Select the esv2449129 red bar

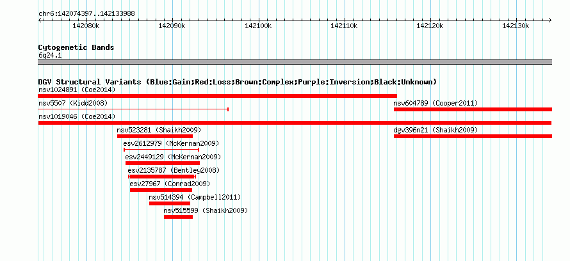coord(163,163)
